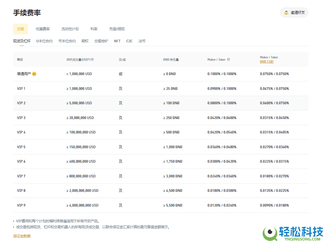Image resolution: width=323 pixels, height=241 pixels.
Task: Open the 交易挖矿 sub-tab
Action: point(101,41)
